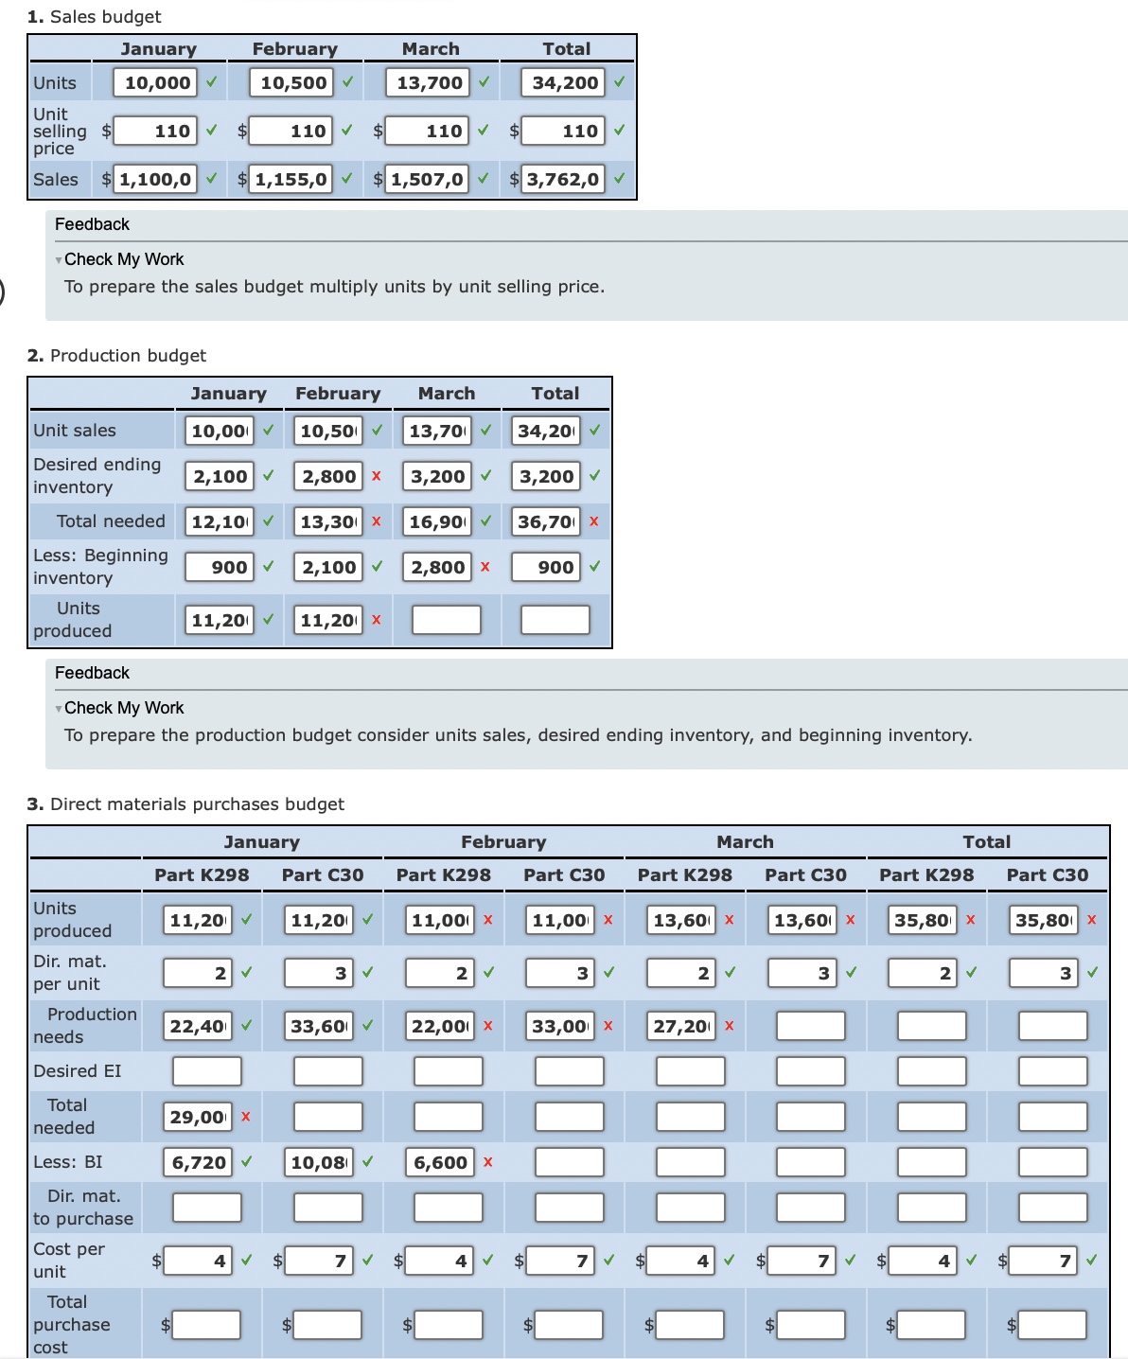Click the green checkmark next to January Cost per unit 4
Viewport: 1128px width, 1359px height.
tap(246, 1261)
